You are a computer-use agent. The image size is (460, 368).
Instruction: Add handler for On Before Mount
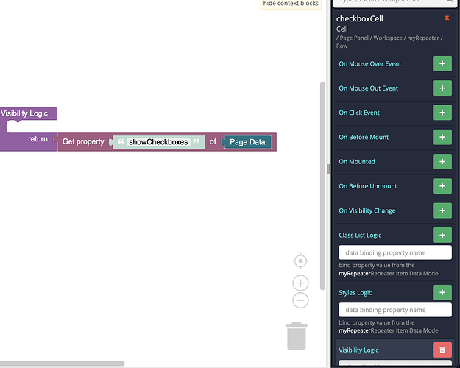[x=442, y=137]
